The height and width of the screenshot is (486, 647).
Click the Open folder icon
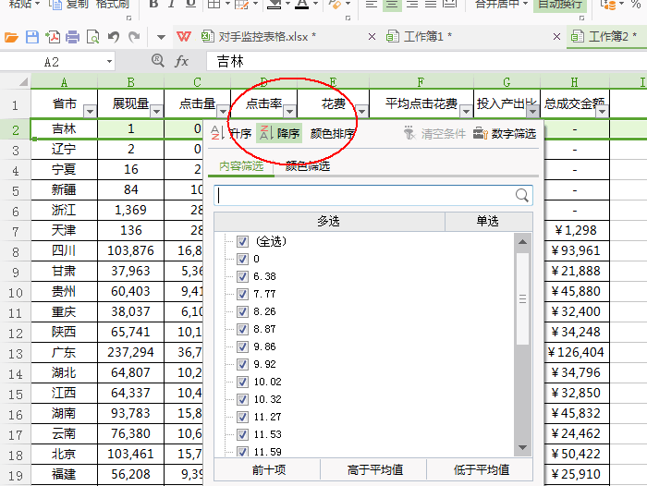(x=11, y=38)
